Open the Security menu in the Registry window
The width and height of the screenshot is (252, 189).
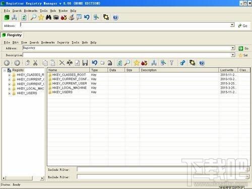tap(63, 42)
